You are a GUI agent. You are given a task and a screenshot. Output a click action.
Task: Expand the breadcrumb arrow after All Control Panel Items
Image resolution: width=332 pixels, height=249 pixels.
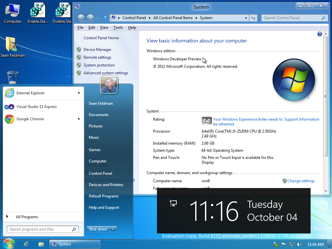pyautogui.click(x=196, y=18)
